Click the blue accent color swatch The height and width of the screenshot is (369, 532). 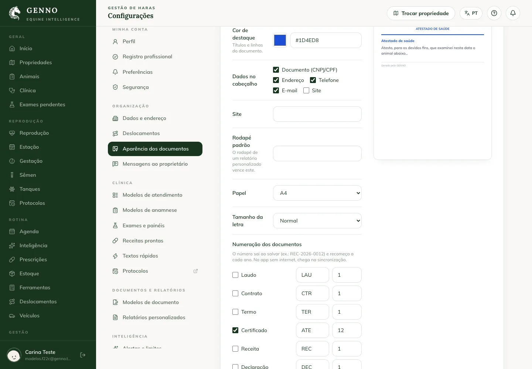click(x=280, y=40)
